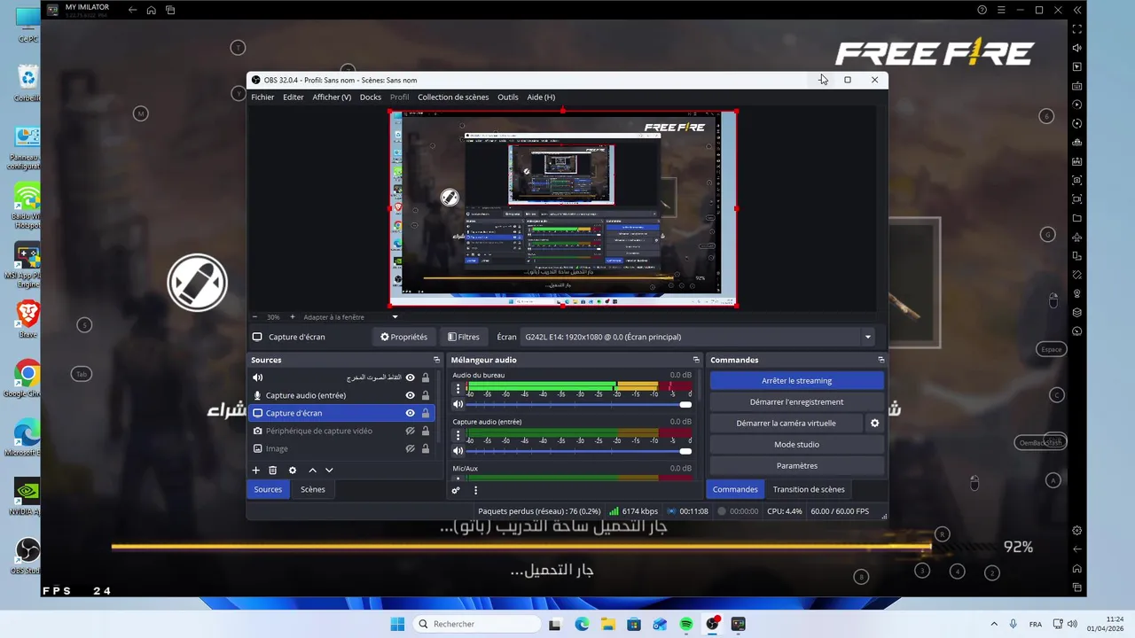Click Arrêter le streaming button
The height and width of the screenshot is (638, 1135).
[796, 380]
